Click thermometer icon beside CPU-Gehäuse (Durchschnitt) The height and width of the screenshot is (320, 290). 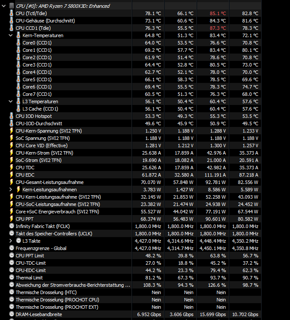12,21
